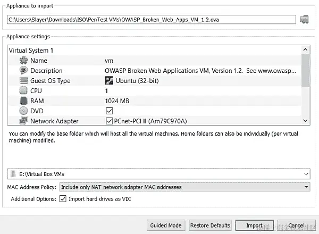Click the 'MAC Address Policy:' label
The width and height of the screenshot is (319, 234).
(32, 187)
